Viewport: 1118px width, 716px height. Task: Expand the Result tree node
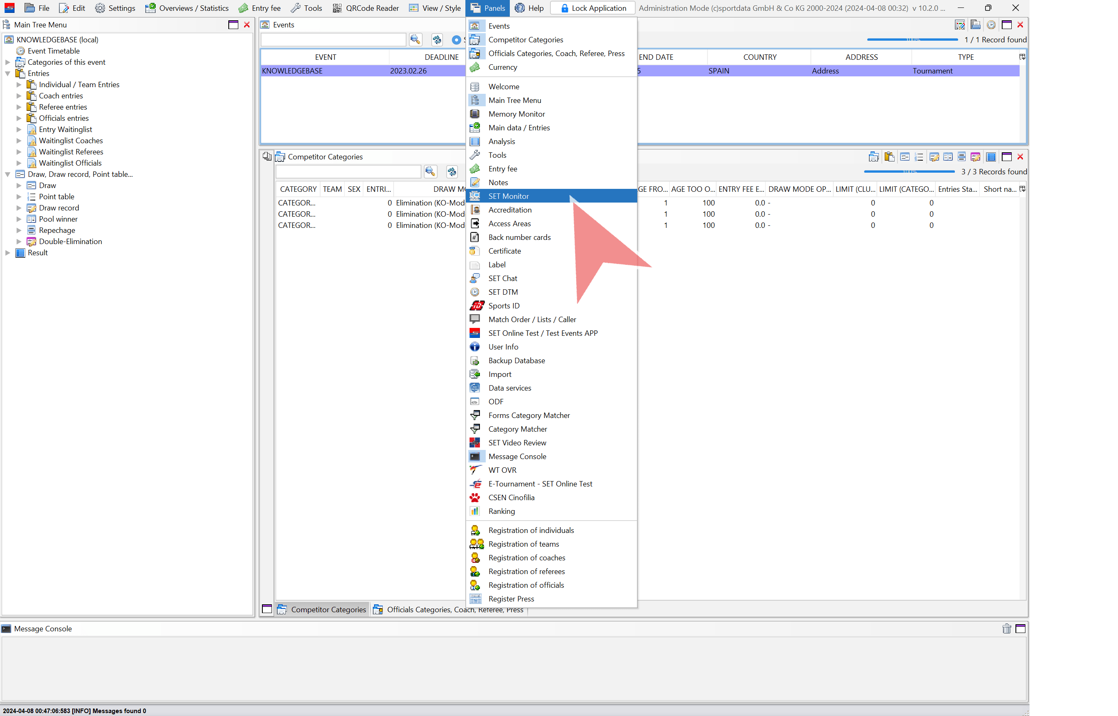tap(7, 253)
